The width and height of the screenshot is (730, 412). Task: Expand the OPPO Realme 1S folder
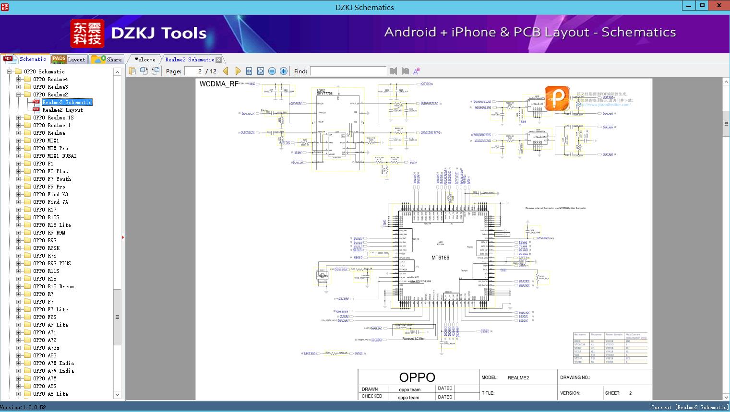pos(18,118)
